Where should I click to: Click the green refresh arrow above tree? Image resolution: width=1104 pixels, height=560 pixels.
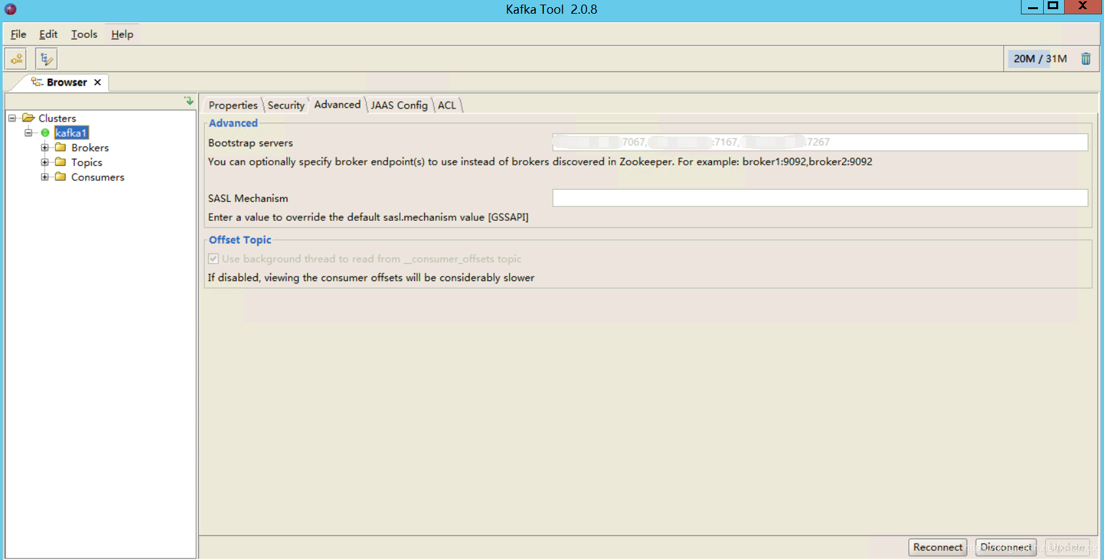tap(188, 101)
